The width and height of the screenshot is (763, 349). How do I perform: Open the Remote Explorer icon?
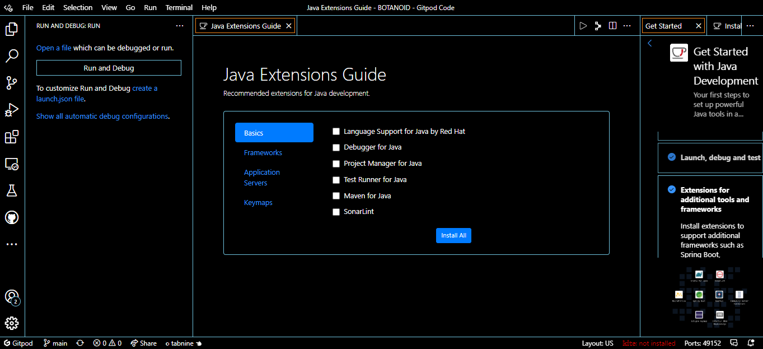coord(12,164)
